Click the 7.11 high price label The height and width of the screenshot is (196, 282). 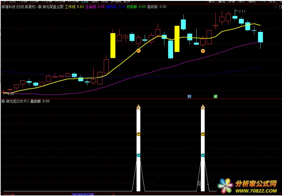pos(242,12)
